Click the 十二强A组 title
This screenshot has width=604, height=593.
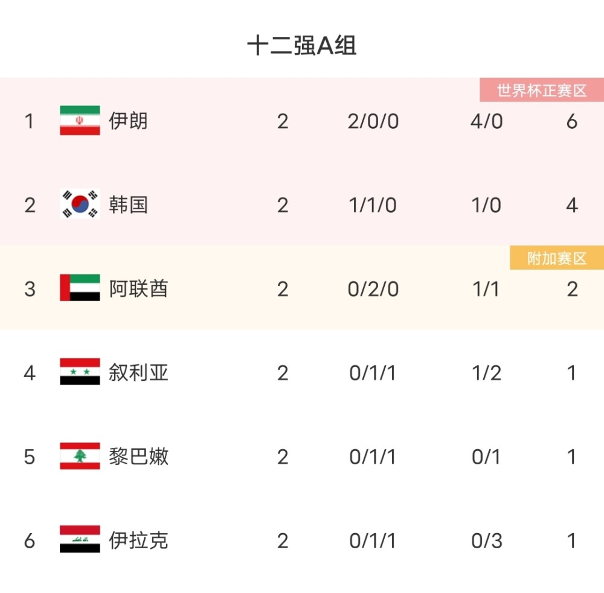[x=302, y=46]
